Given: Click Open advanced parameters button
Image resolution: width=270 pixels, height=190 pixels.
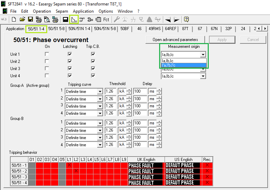Looking at the screenshot, I should click(175, 40).
